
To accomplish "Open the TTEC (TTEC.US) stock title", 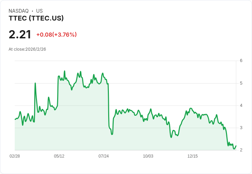I will pos(36,18).
